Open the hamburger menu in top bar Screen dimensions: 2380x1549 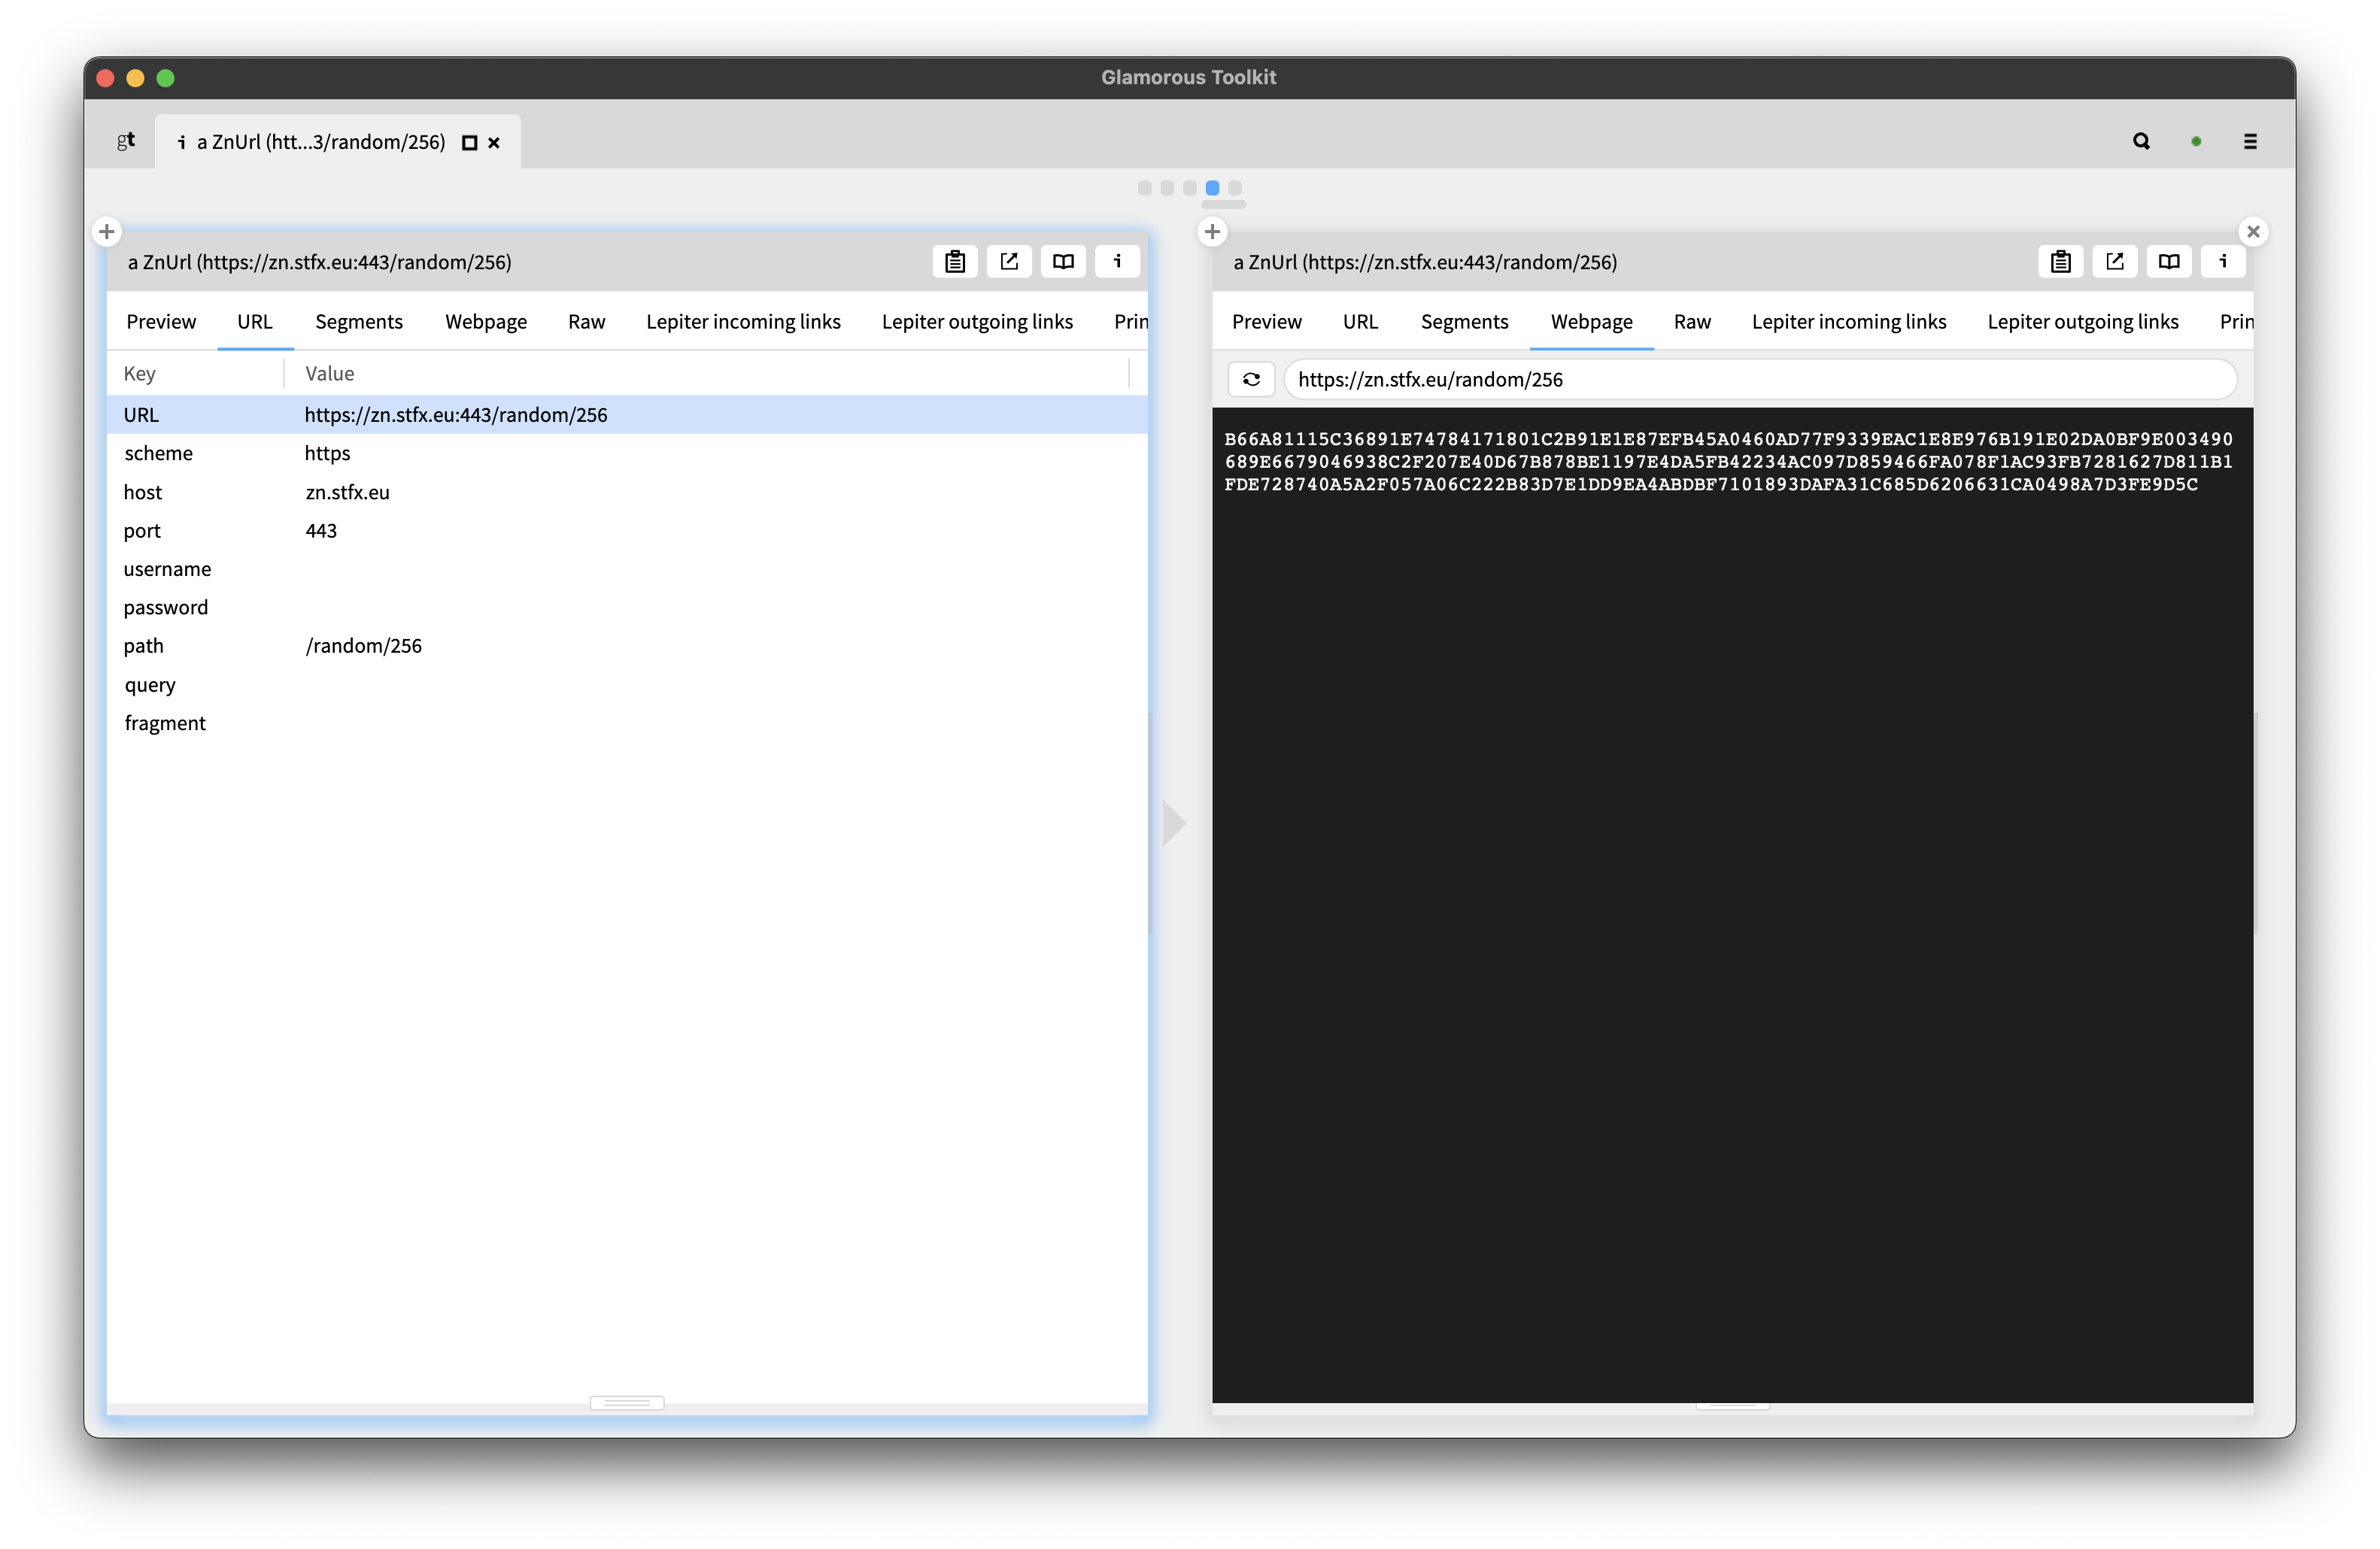pyautogui.click(x=2250, y=142)
